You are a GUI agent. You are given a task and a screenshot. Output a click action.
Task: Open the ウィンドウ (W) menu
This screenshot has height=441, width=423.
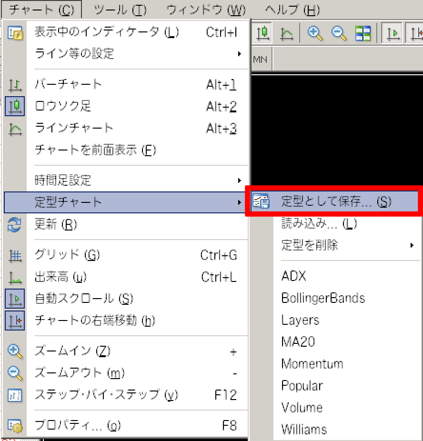[x=206, y=10]
